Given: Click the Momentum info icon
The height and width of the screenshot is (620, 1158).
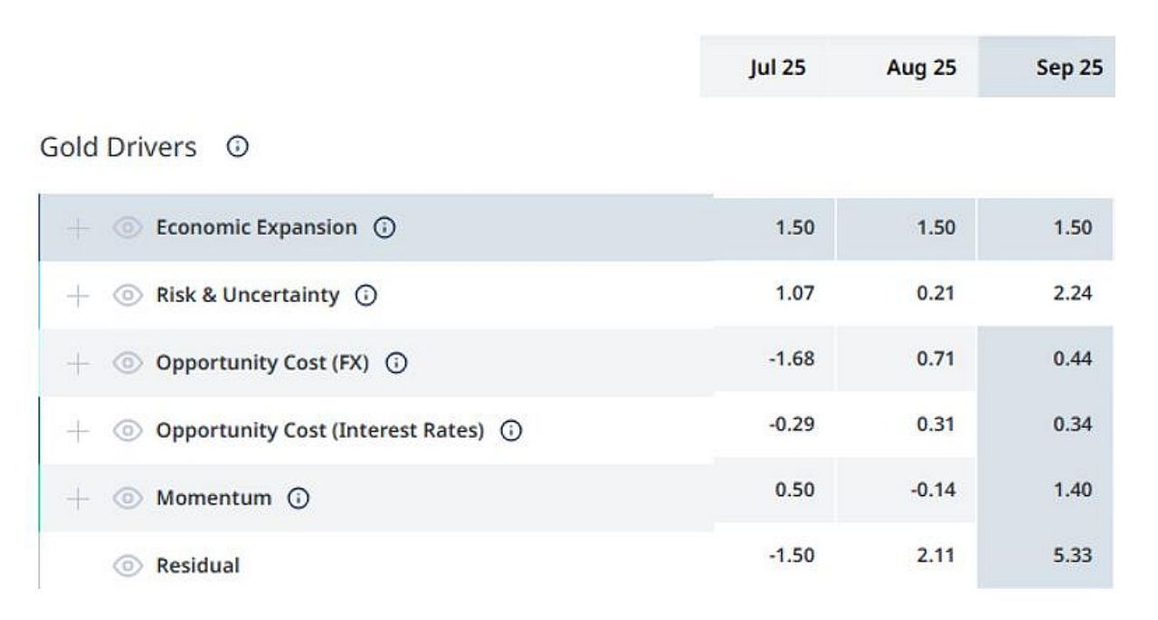Looking at the screenshot, I should [x=299, y=498].
